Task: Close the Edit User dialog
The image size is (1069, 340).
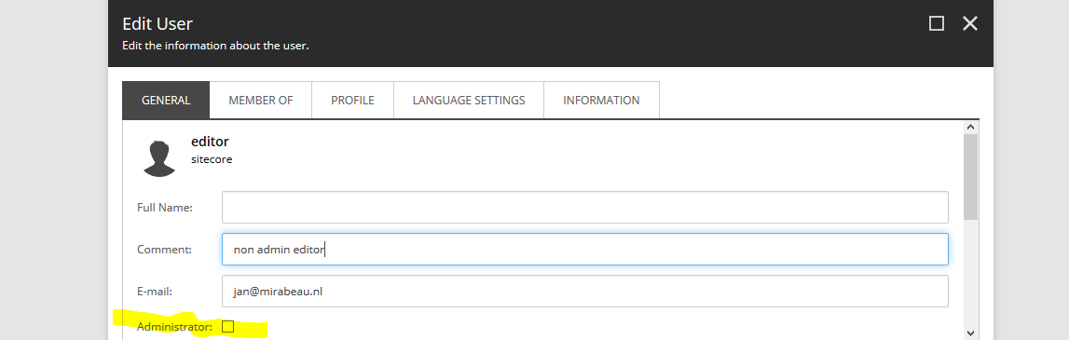Action: coord(970,24)
